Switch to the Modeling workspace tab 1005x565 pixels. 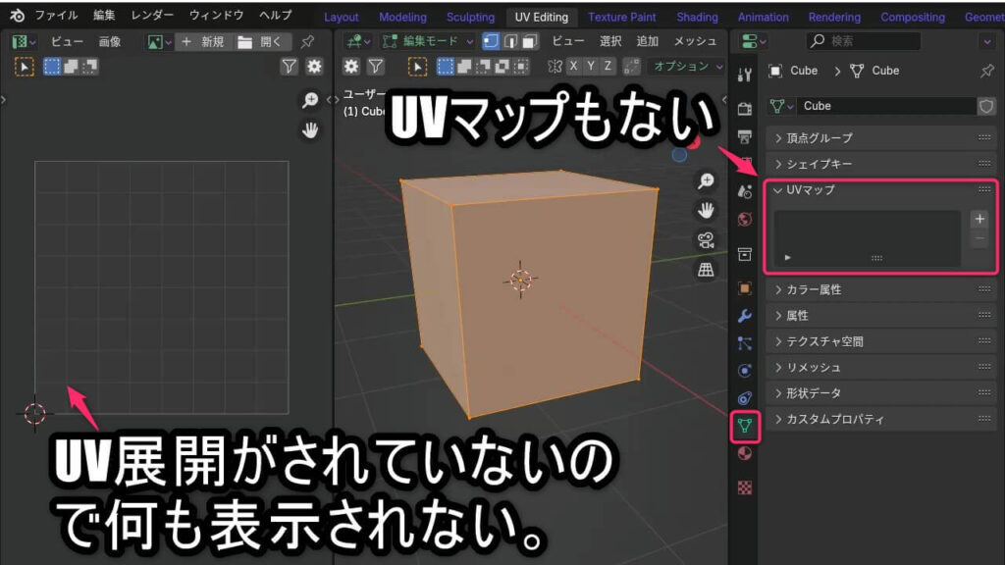[402, 18]
